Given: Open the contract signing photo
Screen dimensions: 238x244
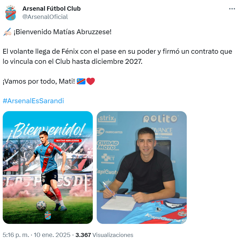Looking at the screenshot, I should 142,167.
